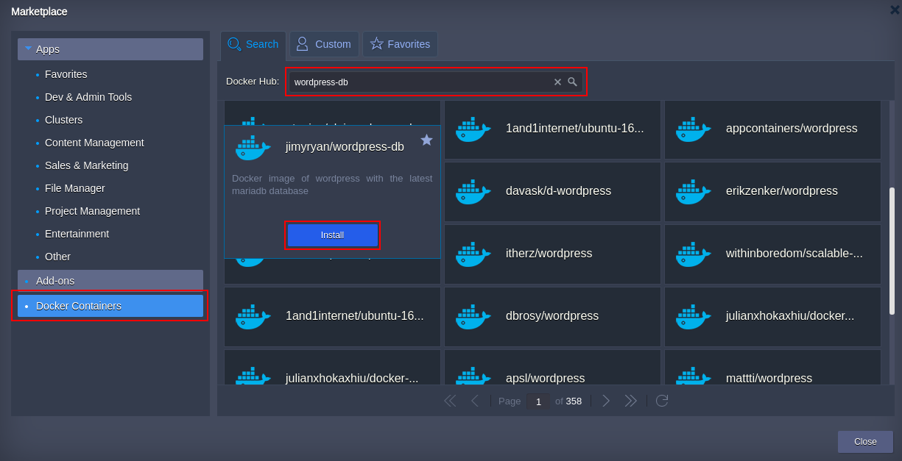Click results list vertical scrollbar
The width and height of the screenshot is (902, 461).
tap(892, 251)
